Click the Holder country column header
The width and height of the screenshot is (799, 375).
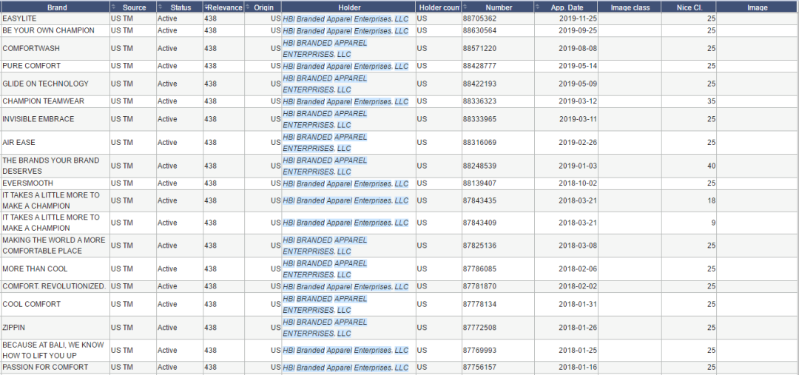439,7
